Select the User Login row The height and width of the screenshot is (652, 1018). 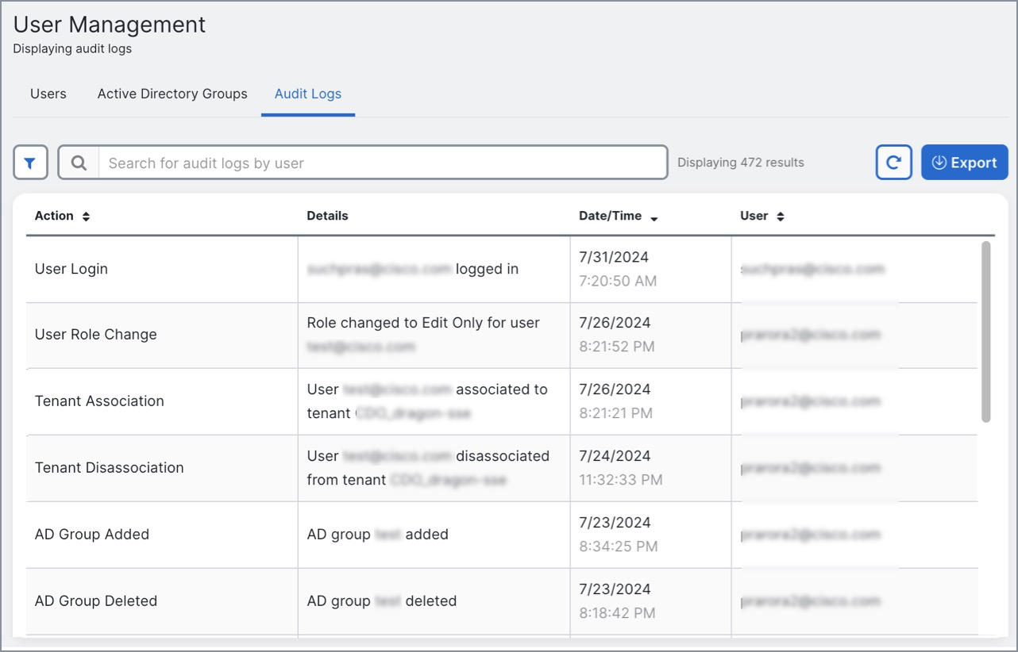71,269
